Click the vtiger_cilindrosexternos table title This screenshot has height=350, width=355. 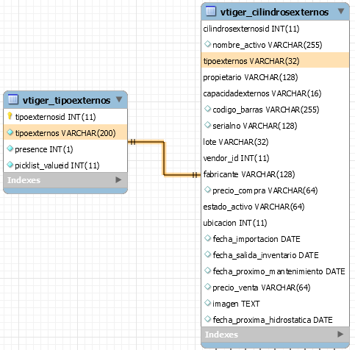274,12
